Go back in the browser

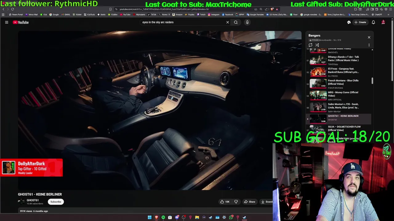tap(3, 9)
